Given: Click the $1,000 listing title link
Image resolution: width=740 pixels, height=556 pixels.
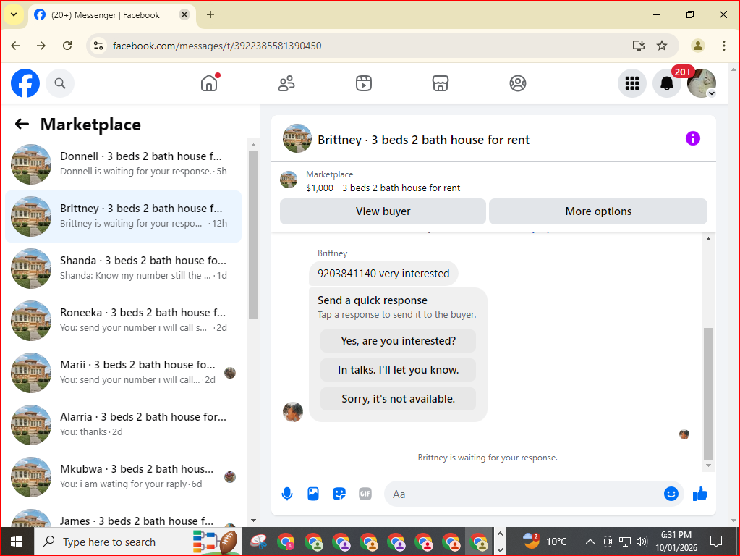Looking at the screenshot, I should click(383, 188).
